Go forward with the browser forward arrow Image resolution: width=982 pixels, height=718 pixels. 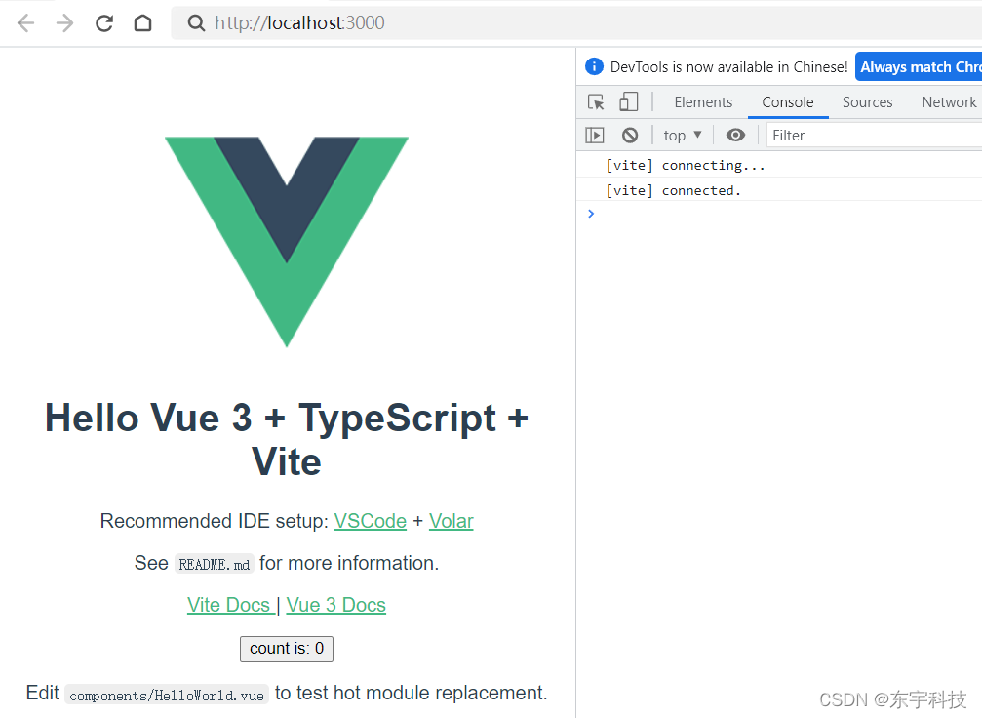coord(64,23)
